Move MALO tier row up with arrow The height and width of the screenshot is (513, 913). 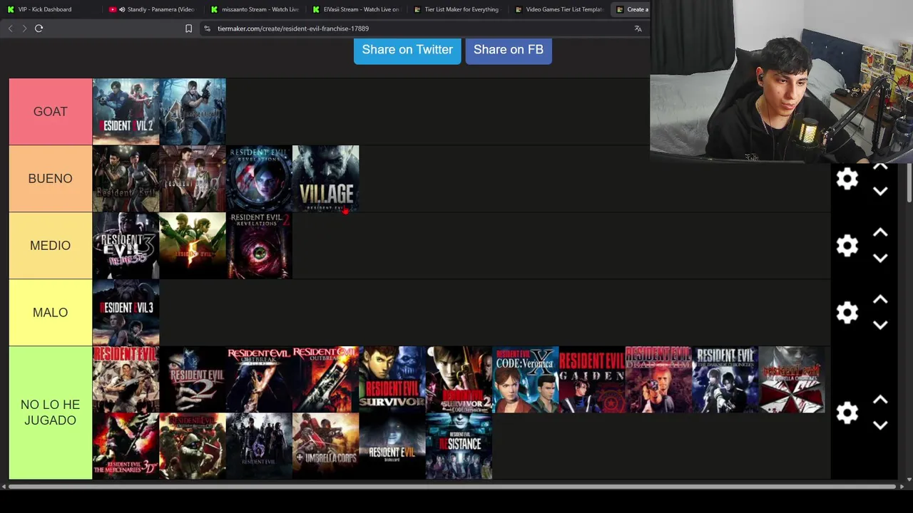(880, 300)
